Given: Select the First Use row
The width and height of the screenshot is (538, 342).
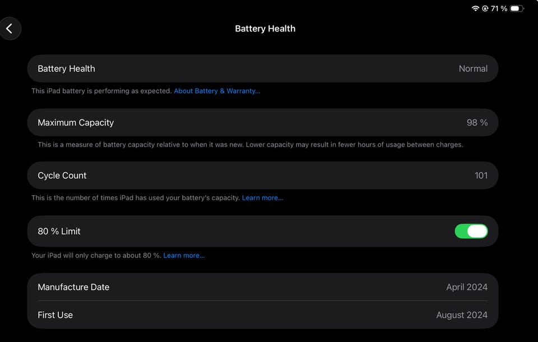Looking at the screenshot, I should 262,315.
